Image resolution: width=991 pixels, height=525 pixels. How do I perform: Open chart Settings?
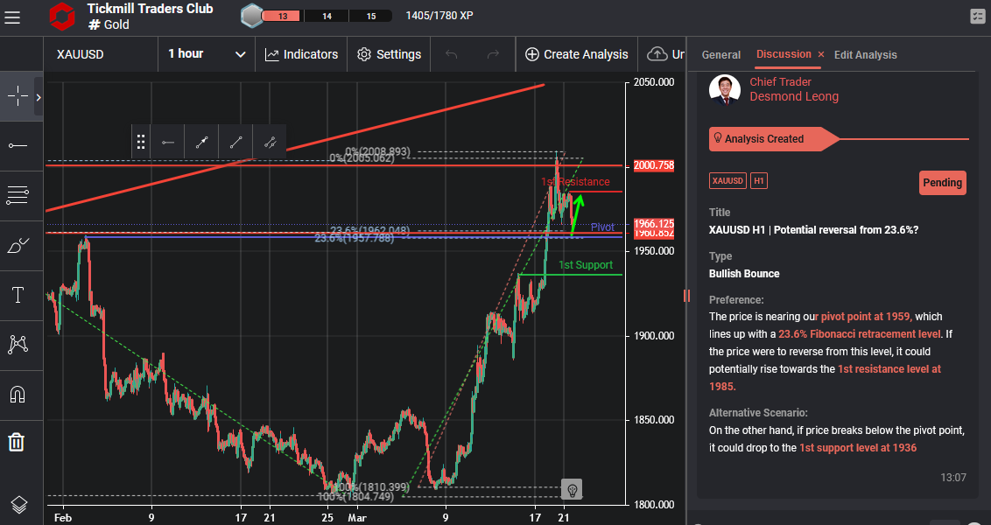coord(389,54)
